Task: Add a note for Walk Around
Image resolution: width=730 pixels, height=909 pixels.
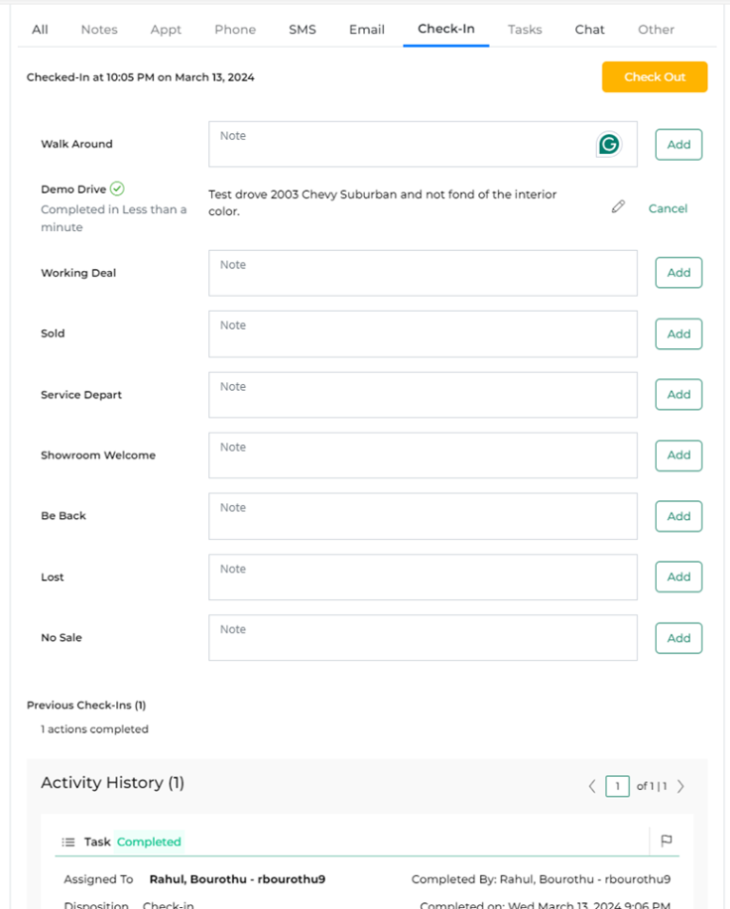Action: (678, 144)
